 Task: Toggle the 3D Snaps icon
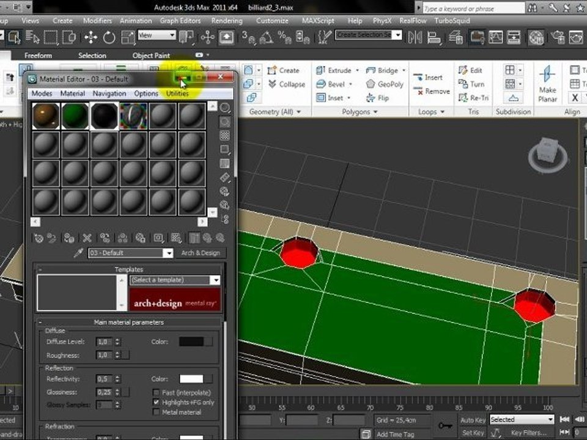click(x=248, y=37)
